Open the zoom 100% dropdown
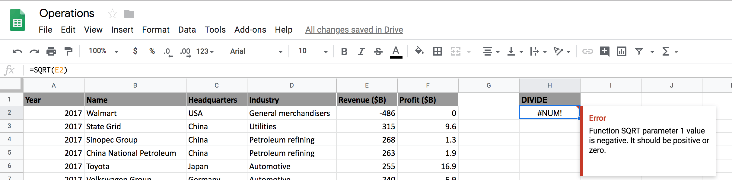732x180 pixels. (103, 51)
